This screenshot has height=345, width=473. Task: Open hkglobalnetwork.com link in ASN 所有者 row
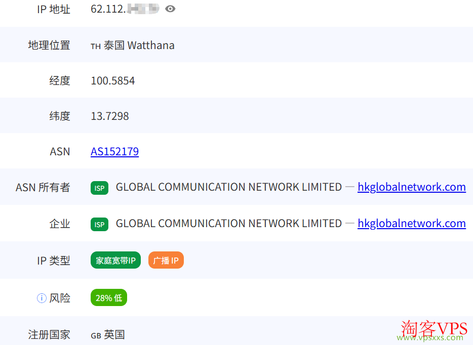point(411,187)
